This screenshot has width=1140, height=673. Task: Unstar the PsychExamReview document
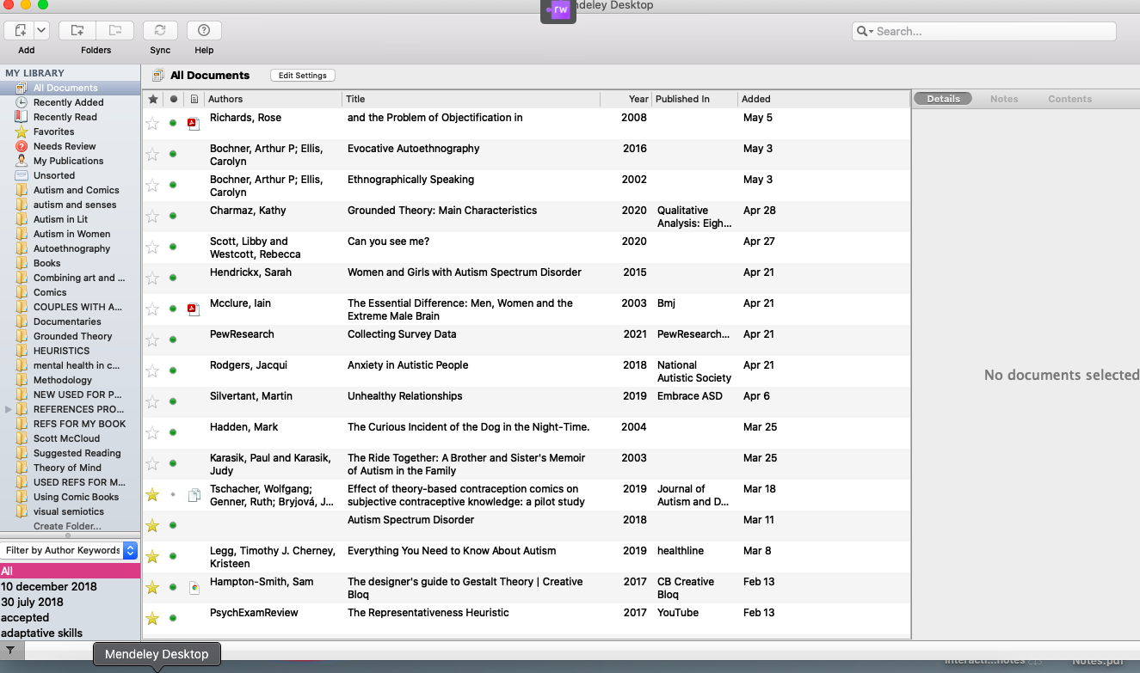click(152, 618)
